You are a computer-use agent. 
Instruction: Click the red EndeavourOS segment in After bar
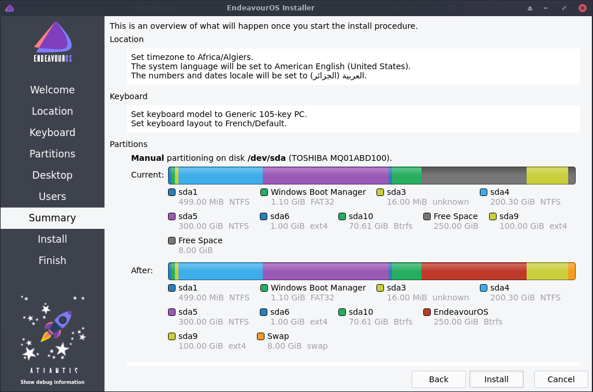tap(473, 272)
